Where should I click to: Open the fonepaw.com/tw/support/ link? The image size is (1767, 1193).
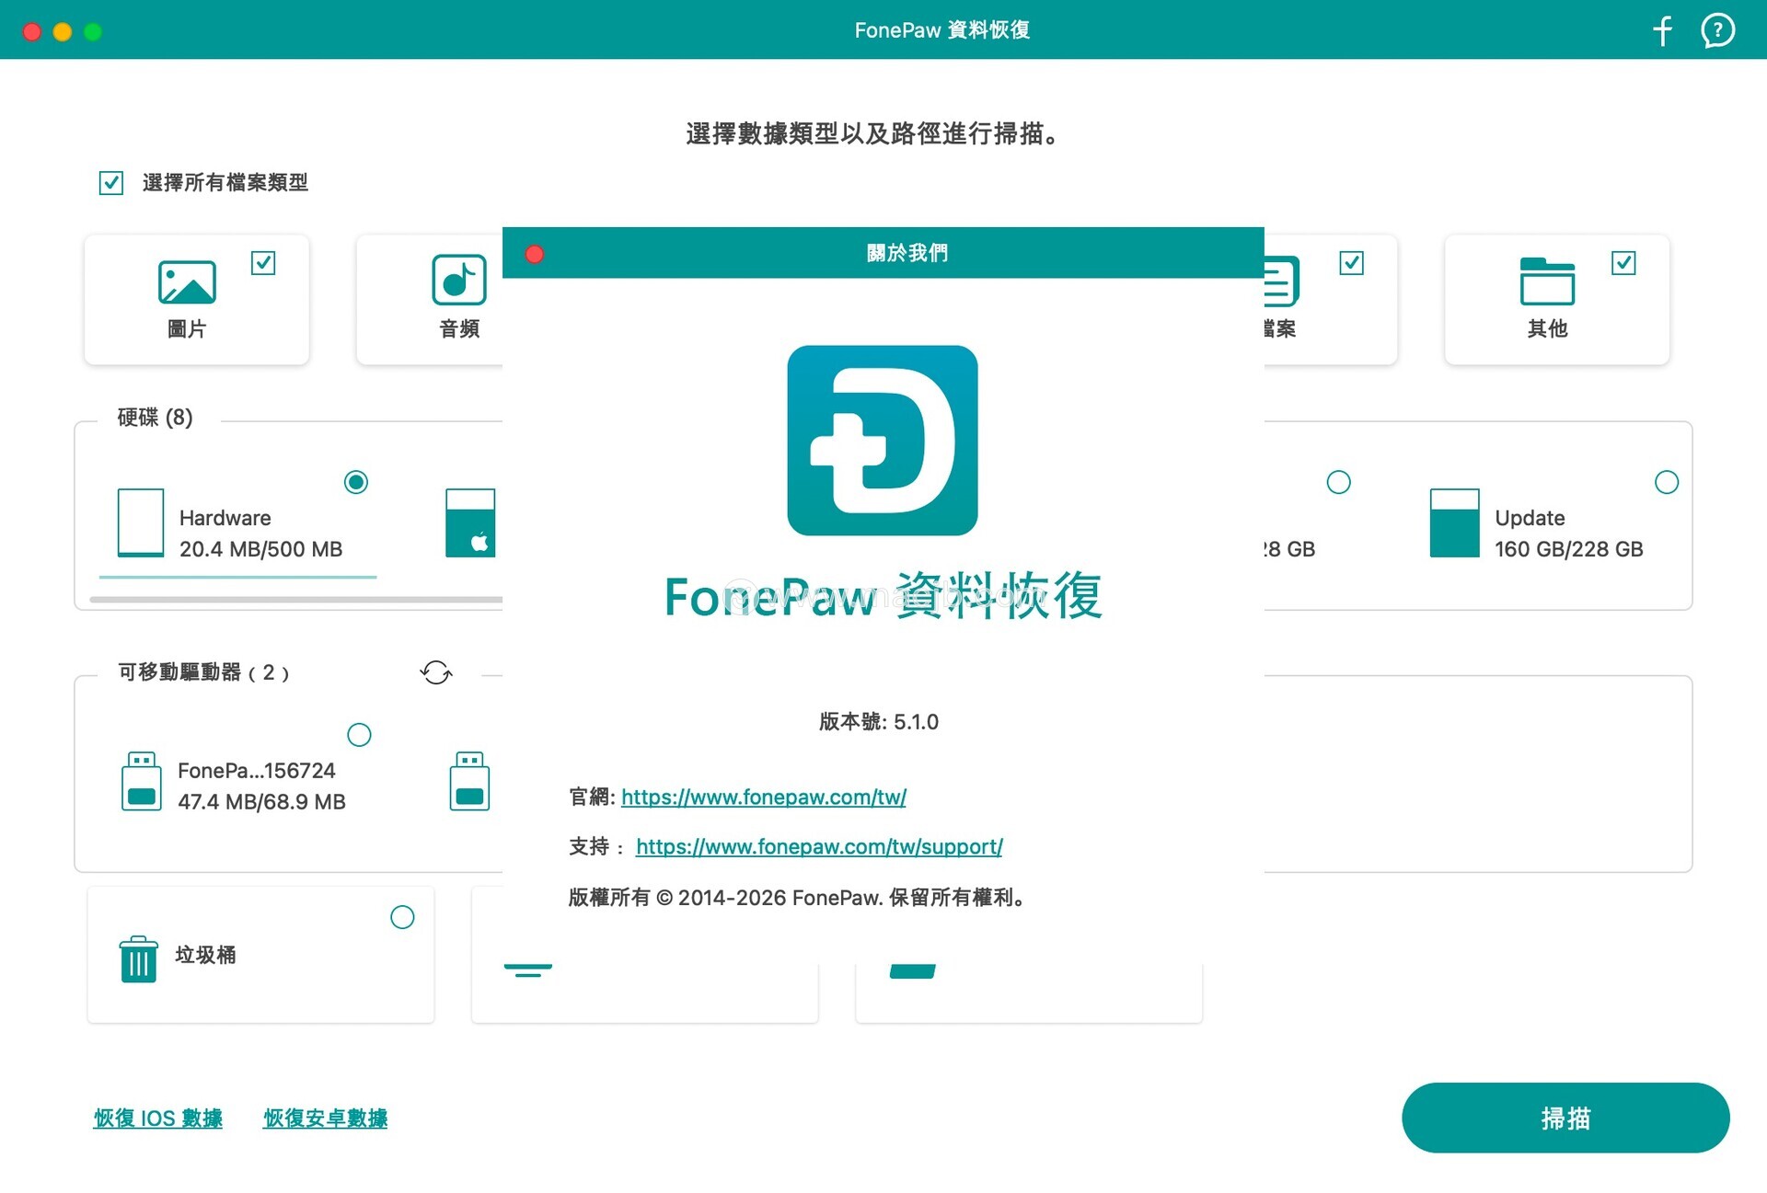tap(819, 846)
